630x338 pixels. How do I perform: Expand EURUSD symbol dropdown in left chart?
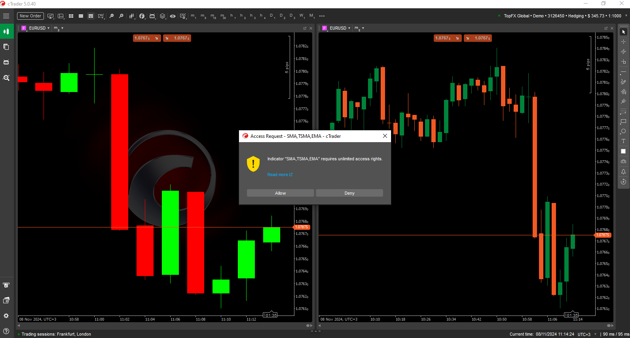[48, 28]
